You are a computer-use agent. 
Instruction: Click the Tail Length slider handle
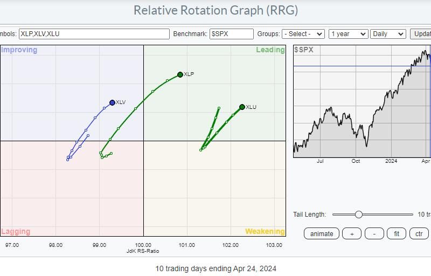[x=358, y=215]
